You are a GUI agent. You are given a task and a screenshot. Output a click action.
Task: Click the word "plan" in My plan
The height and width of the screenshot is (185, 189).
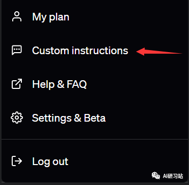59,18
